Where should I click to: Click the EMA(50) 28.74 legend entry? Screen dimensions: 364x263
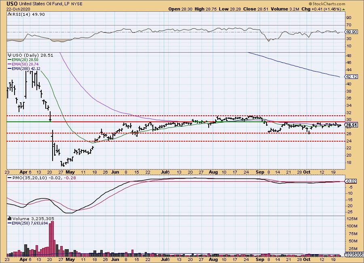pyautogui.click(x=25, y=64)
